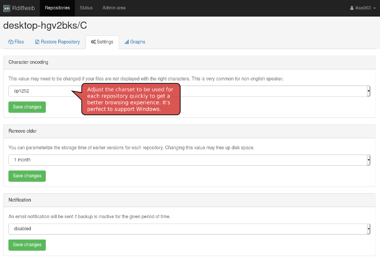Screen dimensions: 380x260
Task: Click the Character encoding panel heading
Action: tap(28, 62)
